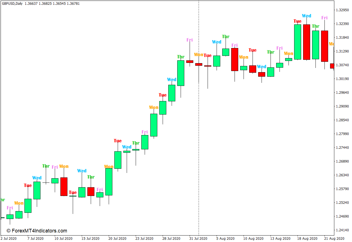Click the Mon label above 20 Jul 2020 candle
The height and width of the screenshot is (242, 352).
(109, 166)
